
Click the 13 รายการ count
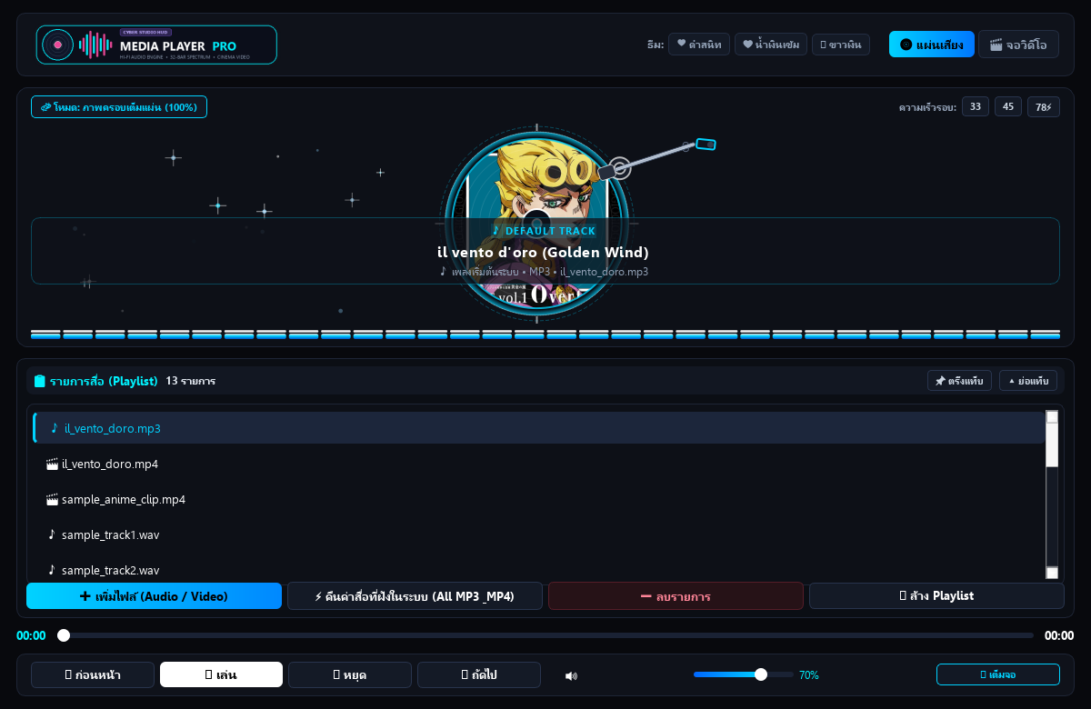coord(190,381)
